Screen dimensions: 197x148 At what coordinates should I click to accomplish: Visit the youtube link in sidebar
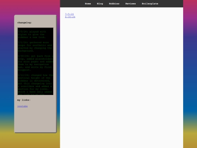23,106
